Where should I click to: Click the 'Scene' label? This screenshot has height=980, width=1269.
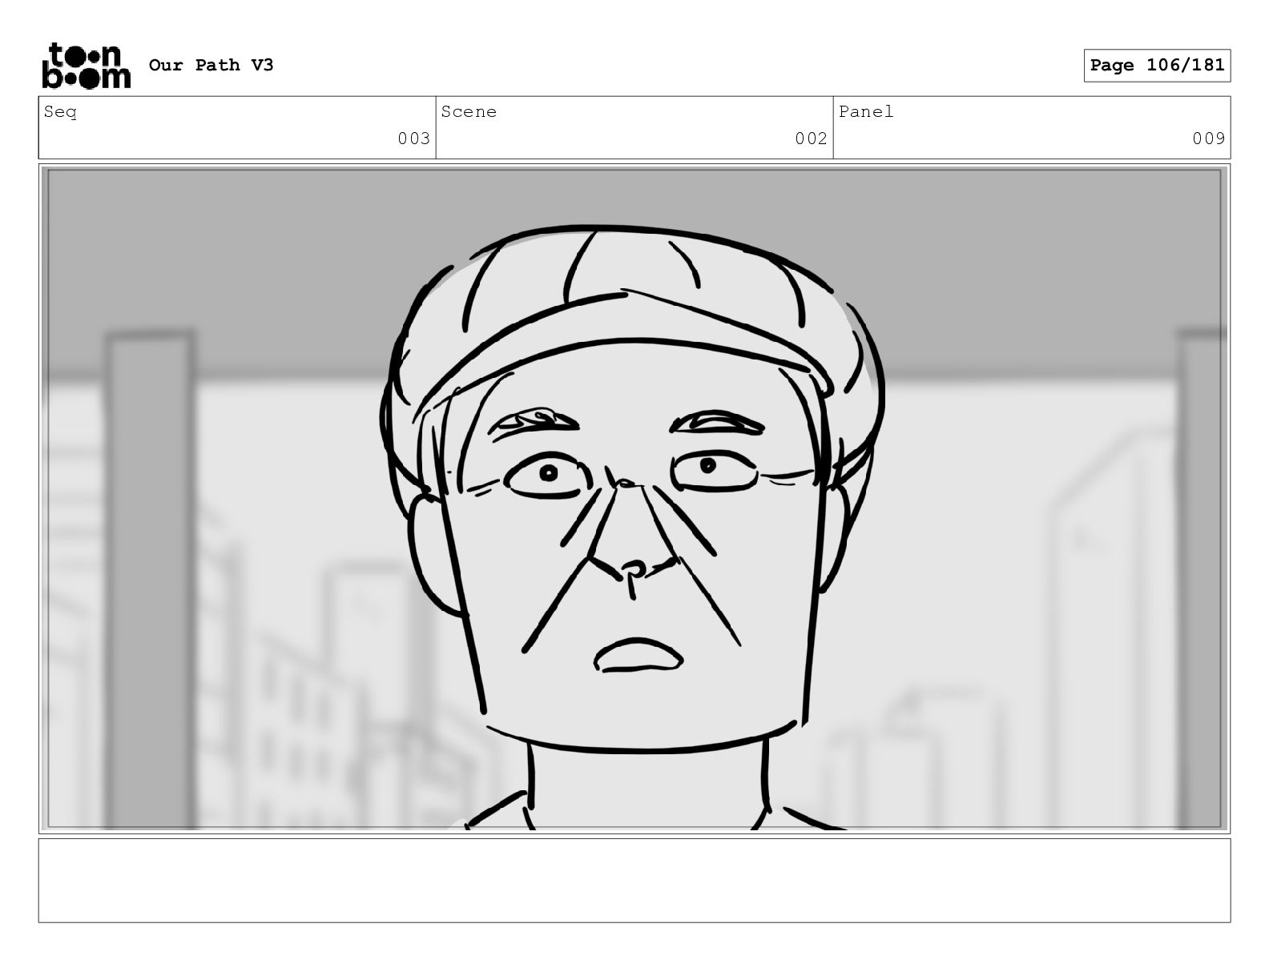(x=469, y=112)
